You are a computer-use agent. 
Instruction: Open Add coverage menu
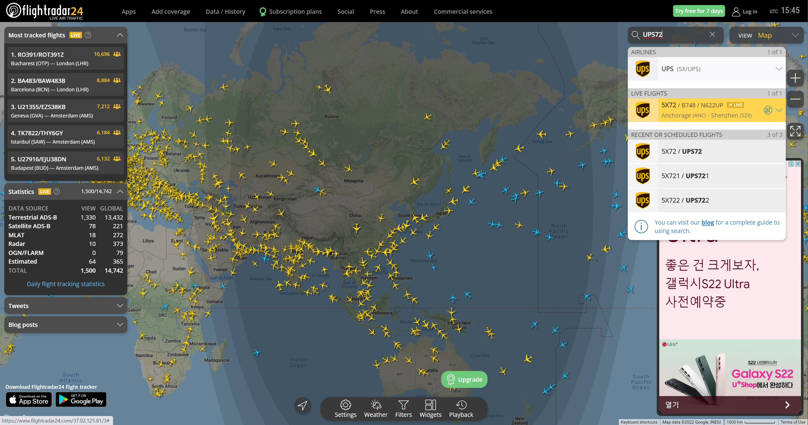171,12
